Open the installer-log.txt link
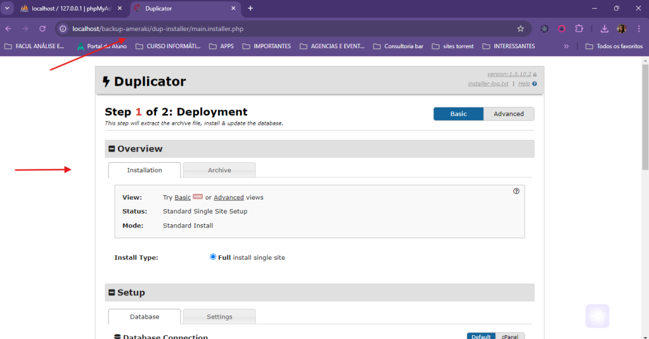Screen dimensions: 649x339 click(x=488, y=84)
